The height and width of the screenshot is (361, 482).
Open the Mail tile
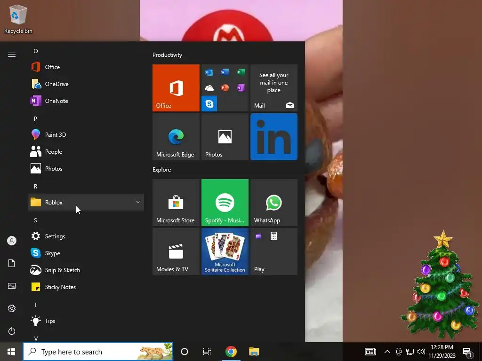(x=274, y=88)
